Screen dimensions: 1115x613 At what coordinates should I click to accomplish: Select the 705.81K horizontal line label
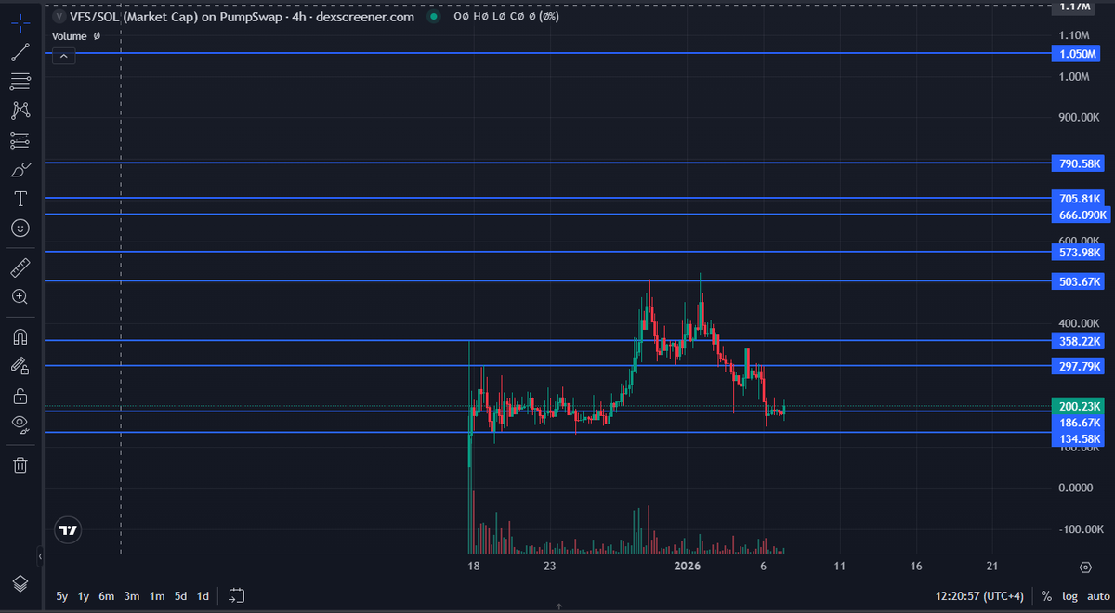[x=1078, y=199]
